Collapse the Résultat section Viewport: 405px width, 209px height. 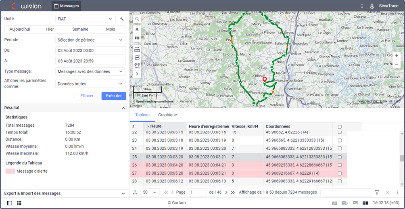pos(123,108)
